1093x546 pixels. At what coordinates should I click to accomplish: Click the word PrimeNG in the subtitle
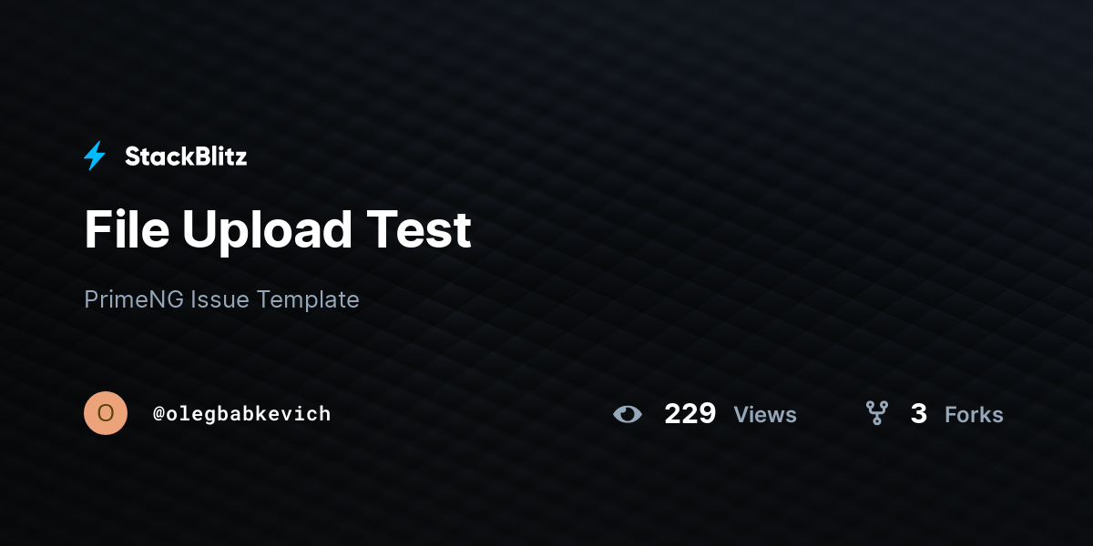(x=134, y=299)
